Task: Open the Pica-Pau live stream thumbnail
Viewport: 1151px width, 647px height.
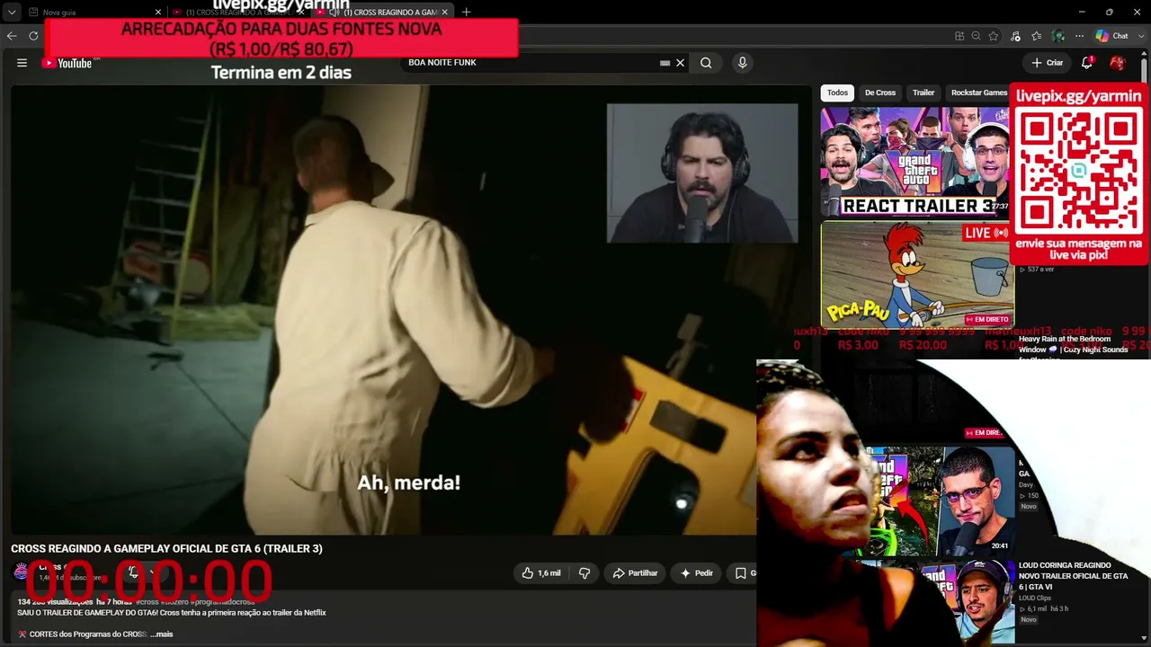Action: click(916, 275)
